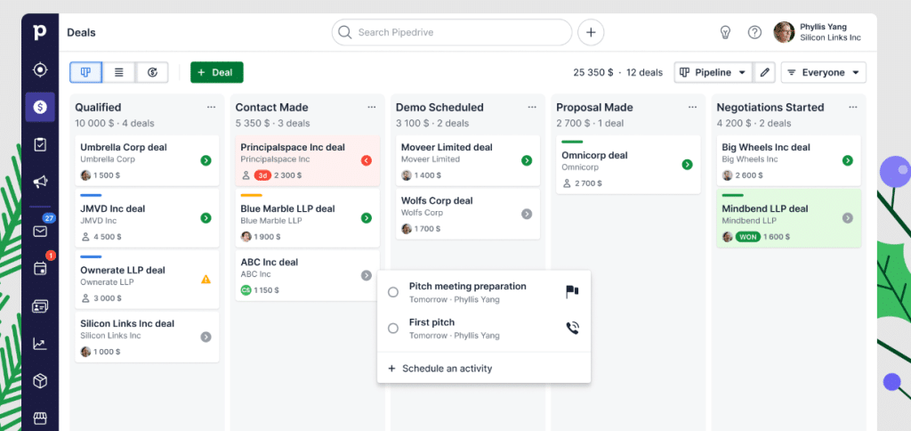Click grey arrow on ABC Inc deal
The image size is (911, 431).
coord(366,275)
